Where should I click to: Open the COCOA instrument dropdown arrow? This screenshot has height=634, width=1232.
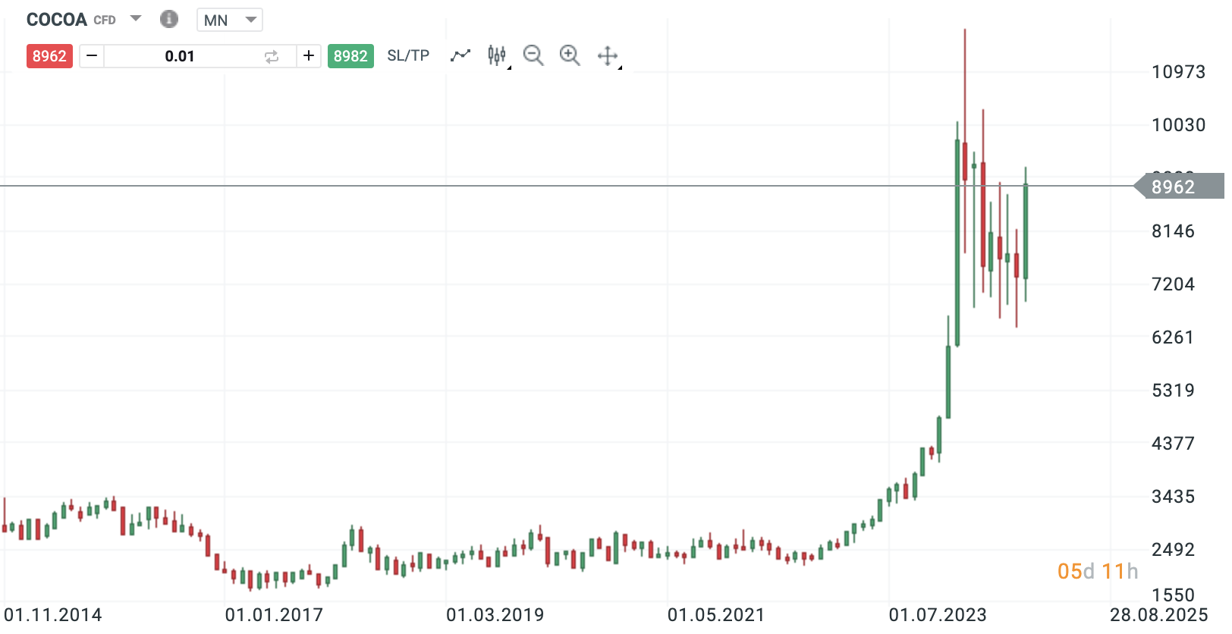[x=136, y=18]
